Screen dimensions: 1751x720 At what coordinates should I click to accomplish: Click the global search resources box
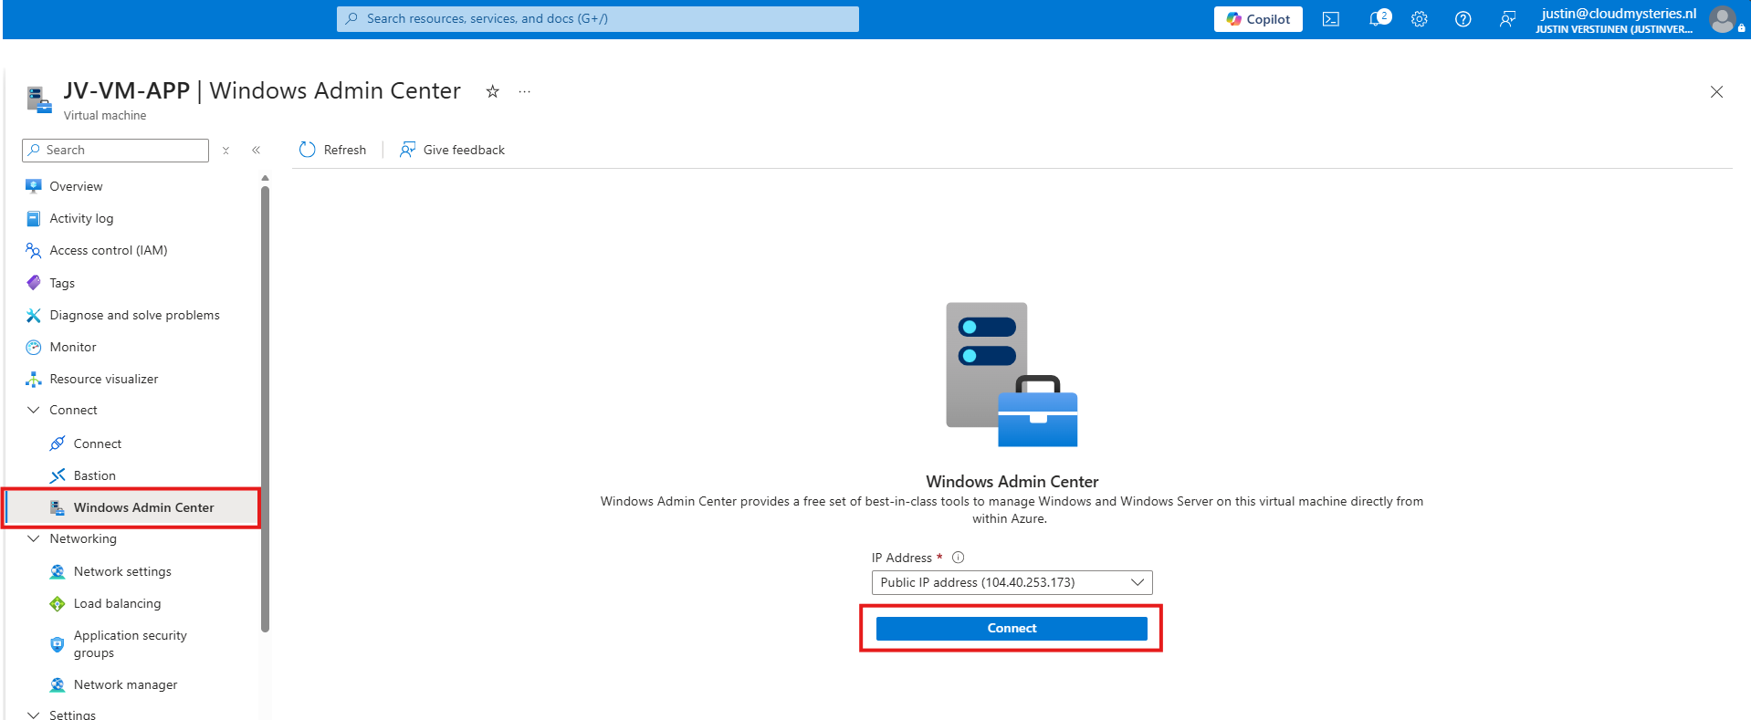[x=598, y=19]
